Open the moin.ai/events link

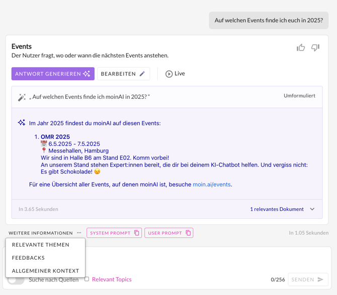click(212, 185)
